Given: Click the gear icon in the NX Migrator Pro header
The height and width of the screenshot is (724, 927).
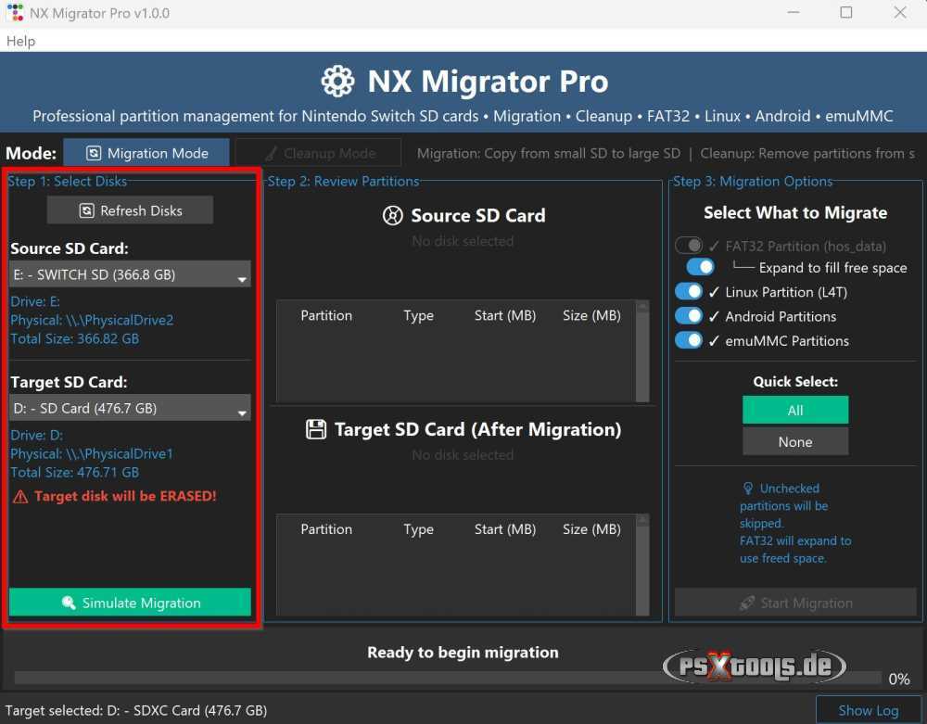Looking at the screenshot, I should (x=338, y=81).
